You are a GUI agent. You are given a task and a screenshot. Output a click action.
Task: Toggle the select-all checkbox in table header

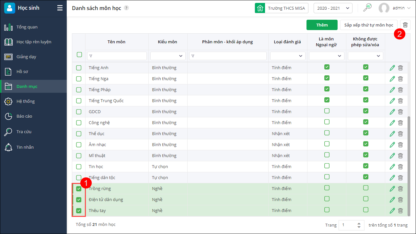(79, 55)
